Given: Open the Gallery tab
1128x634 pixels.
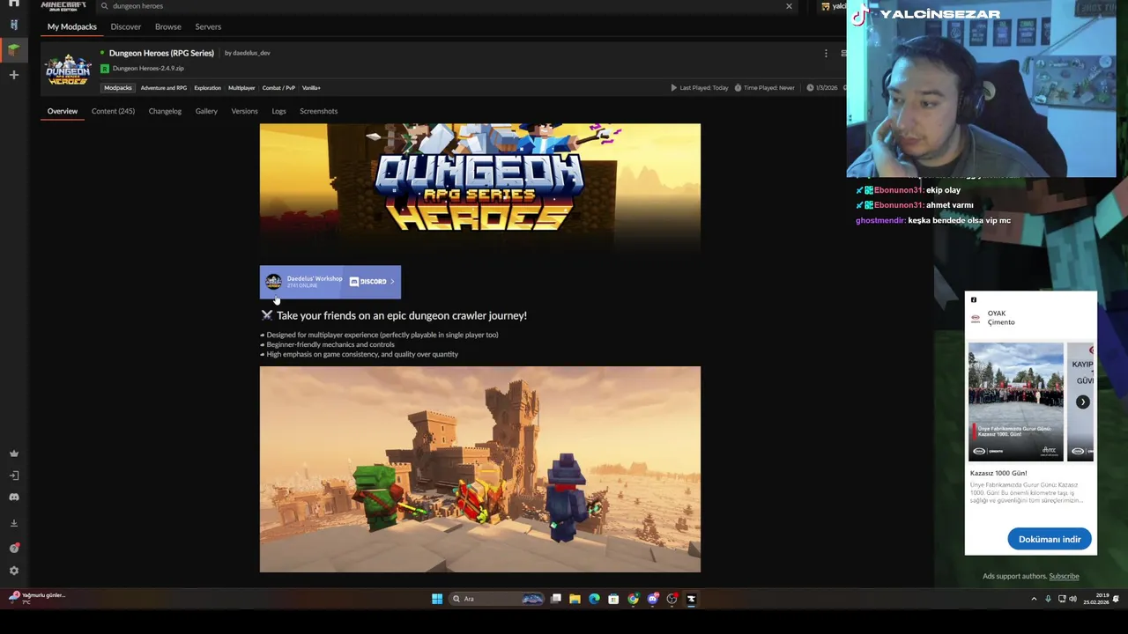Looking at the screenshot, I should [x=206, y=111].
